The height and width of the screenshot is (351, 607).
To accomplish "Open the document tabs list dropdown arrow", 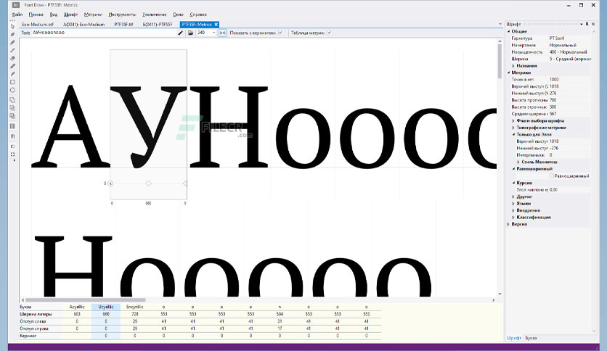I will tap(500, 25).
